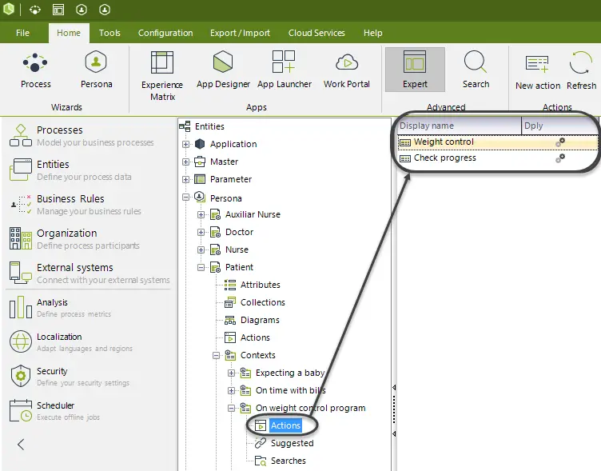Collapse the left sidebar with back chevron

pos(21,445)
